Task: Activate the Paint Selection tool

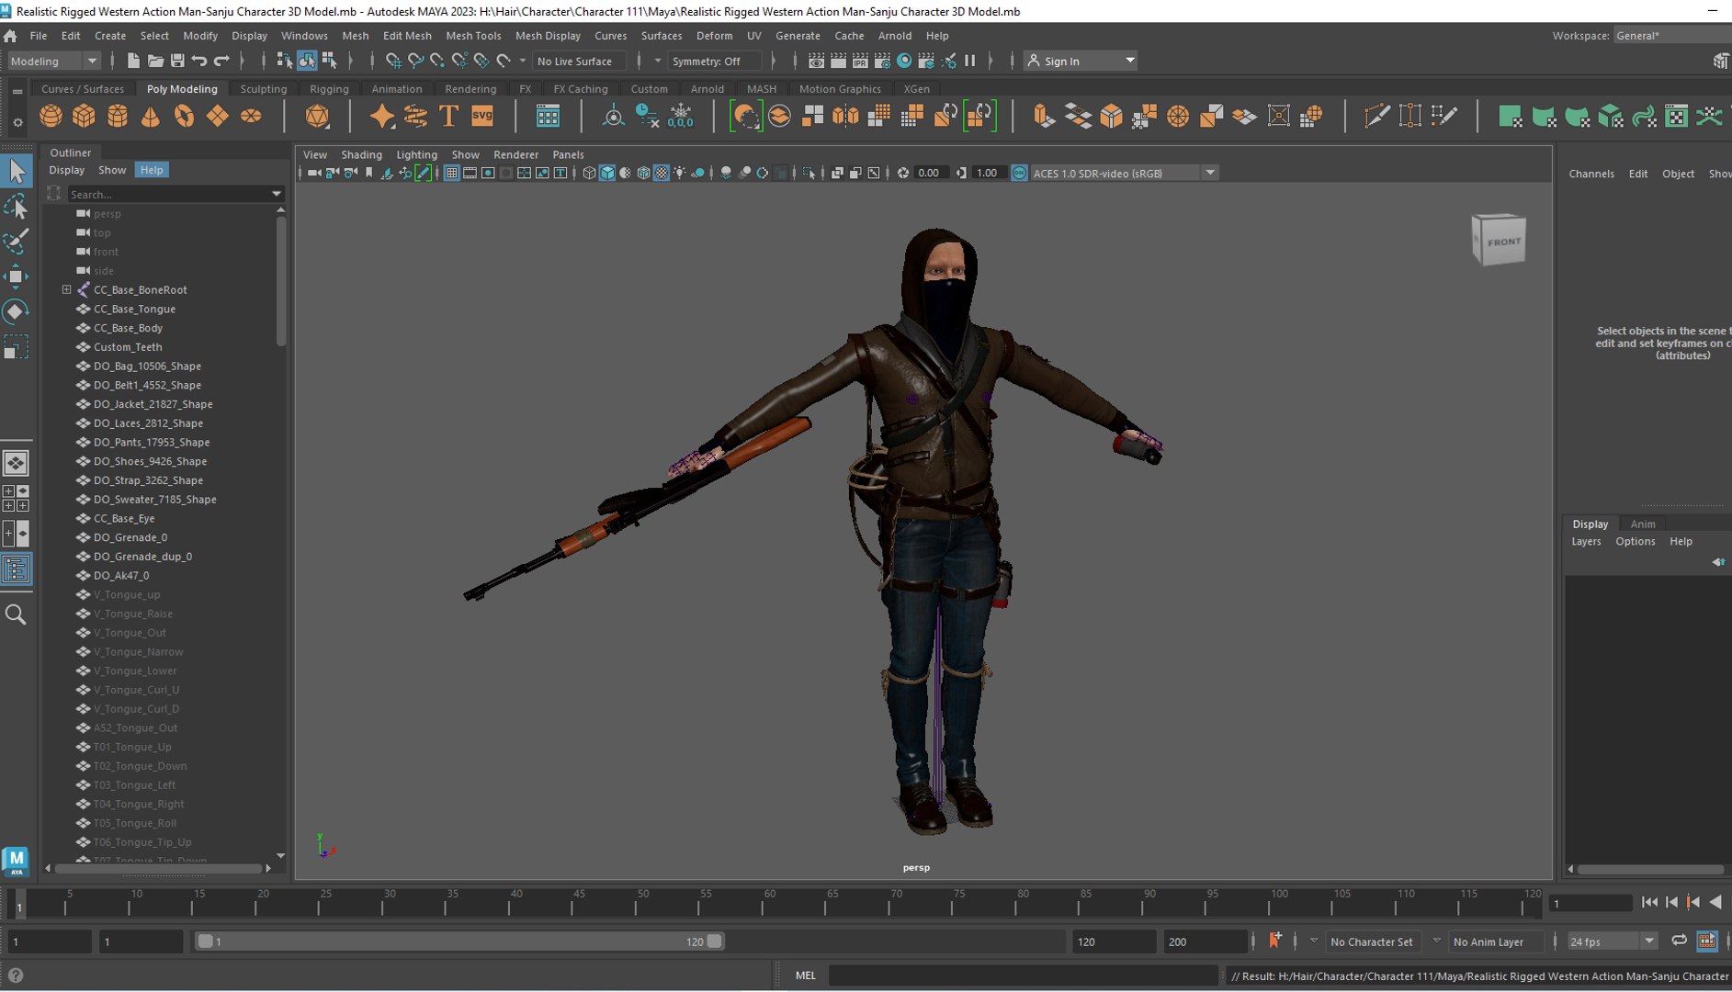Action: 17,241
